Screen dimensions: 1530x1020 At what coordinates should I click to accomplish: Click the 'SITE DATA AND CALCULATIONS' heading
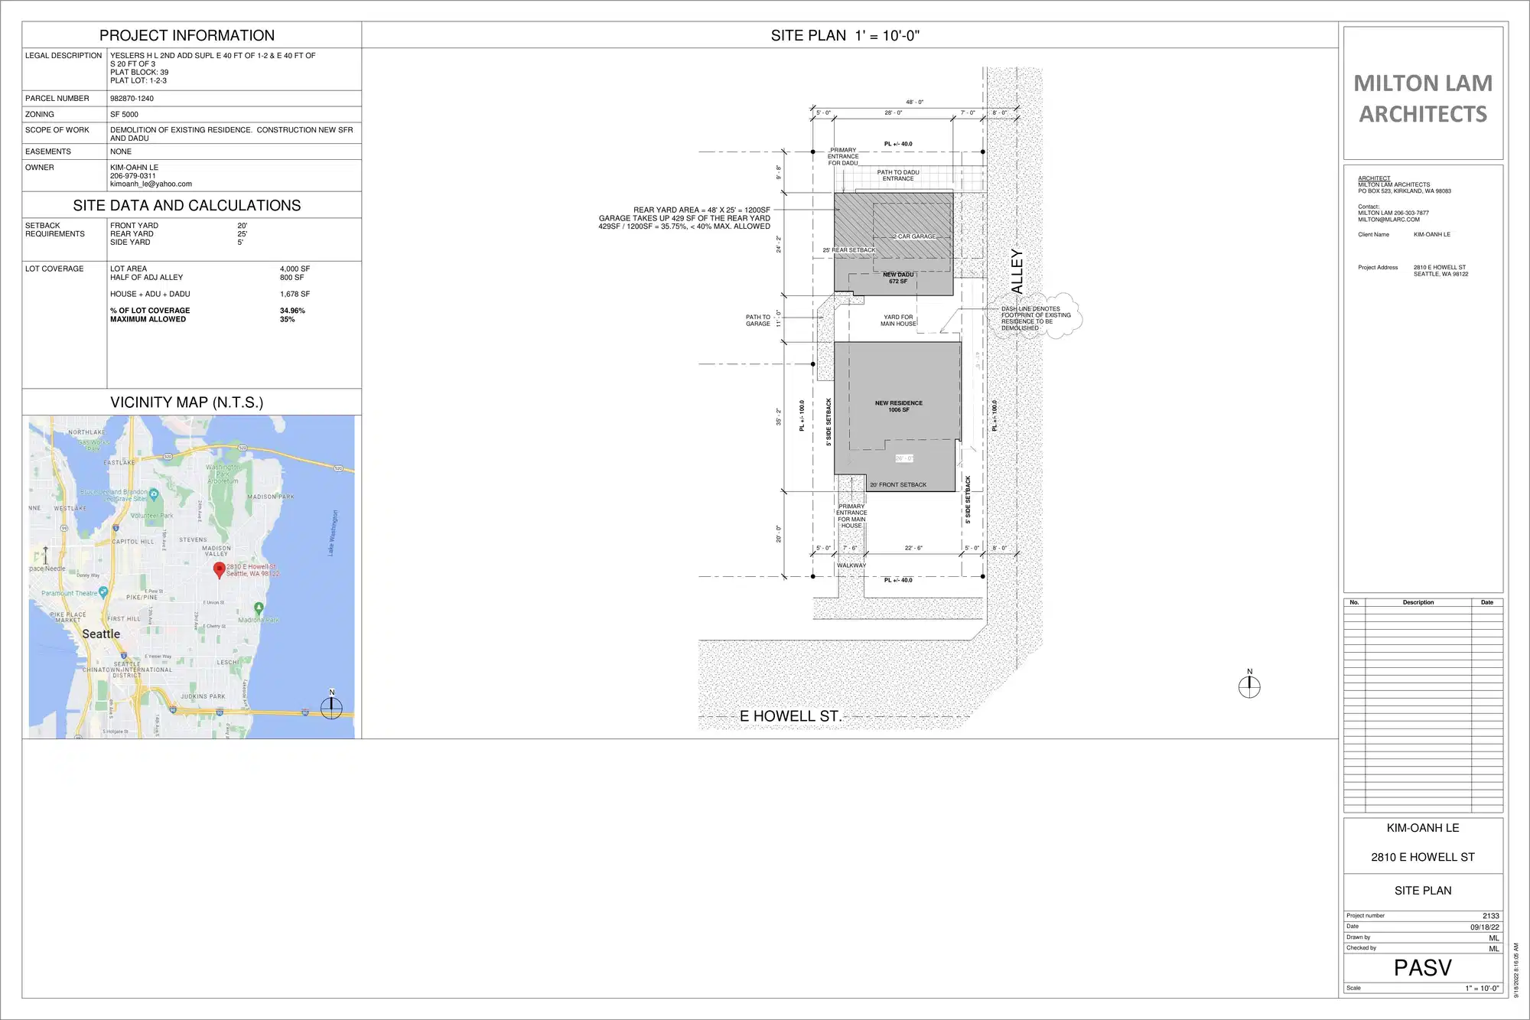(x=187, y=205)
